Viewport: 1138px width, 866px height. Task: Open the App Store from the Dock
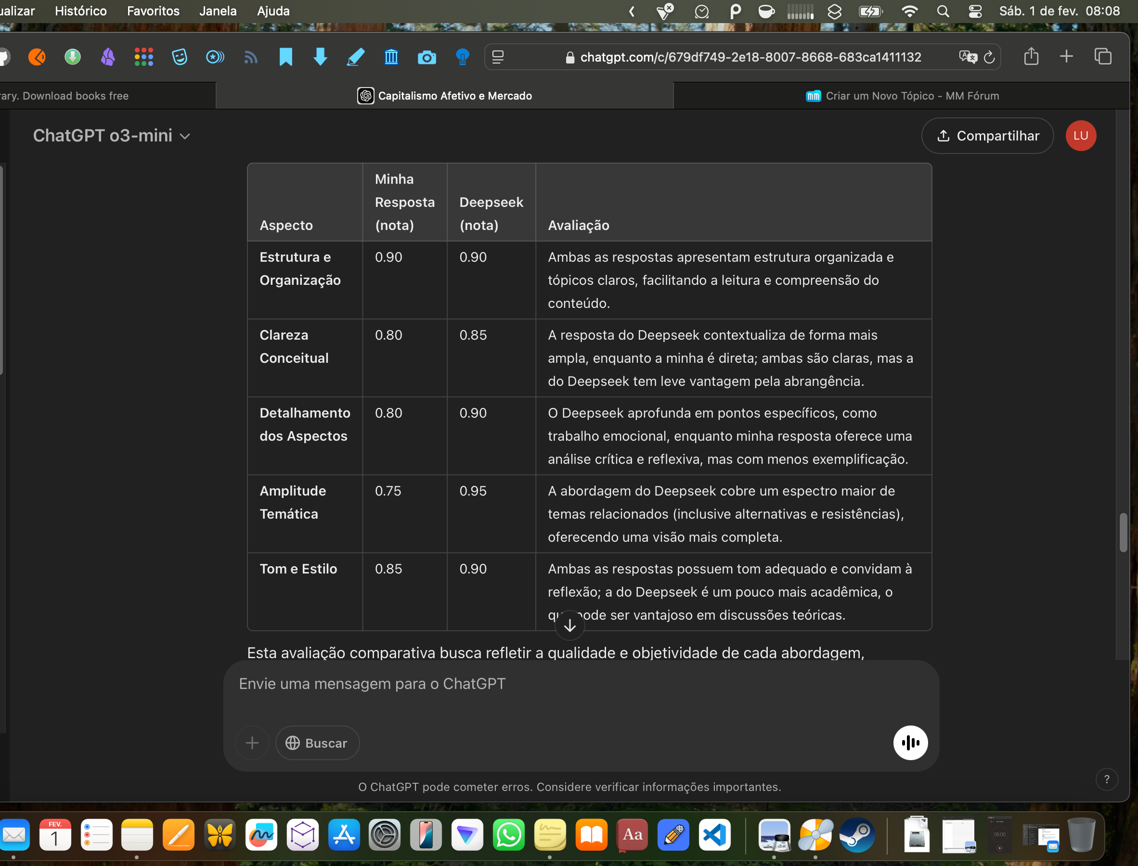point(343,835)
